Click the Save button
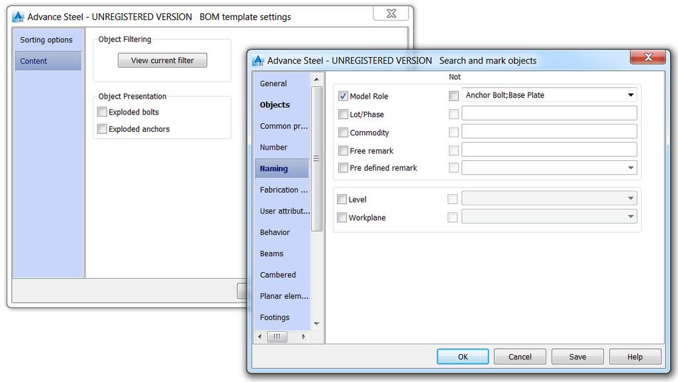The image size is (678, 382). (x=577, y=357)
